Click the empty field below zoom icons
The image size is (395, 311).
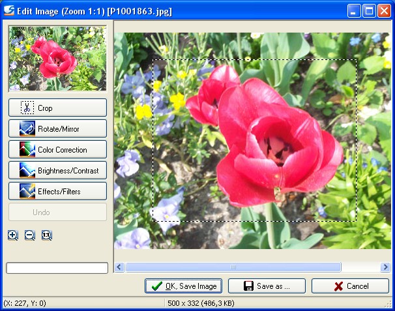57,268
